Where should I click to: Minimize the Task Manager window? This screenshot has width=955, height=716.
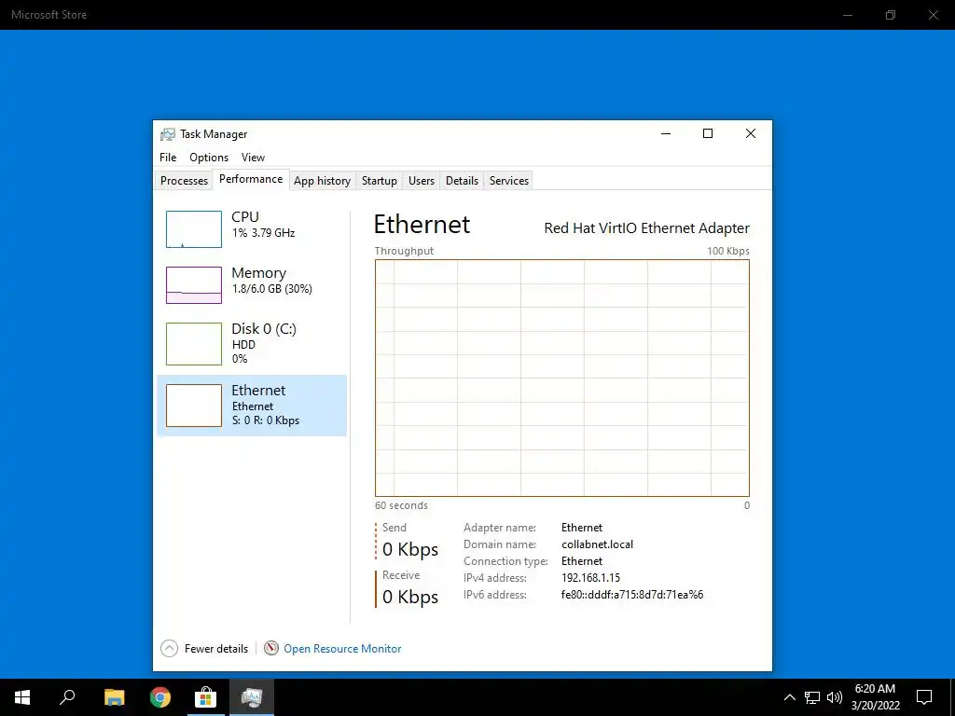[666, 133]
